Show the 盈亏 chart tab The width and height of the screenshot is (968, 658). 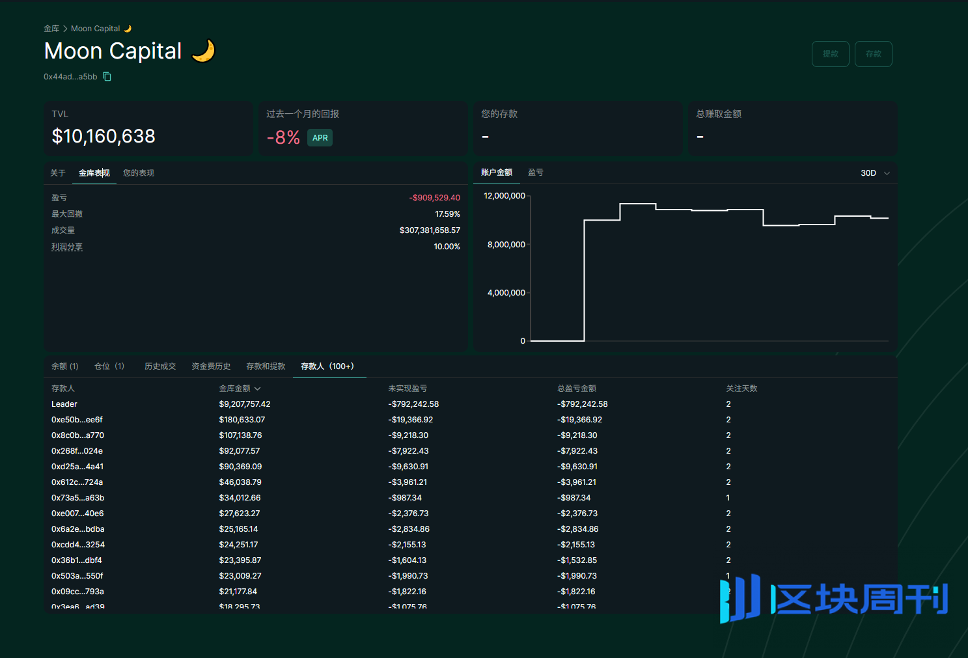pos(536,172)
